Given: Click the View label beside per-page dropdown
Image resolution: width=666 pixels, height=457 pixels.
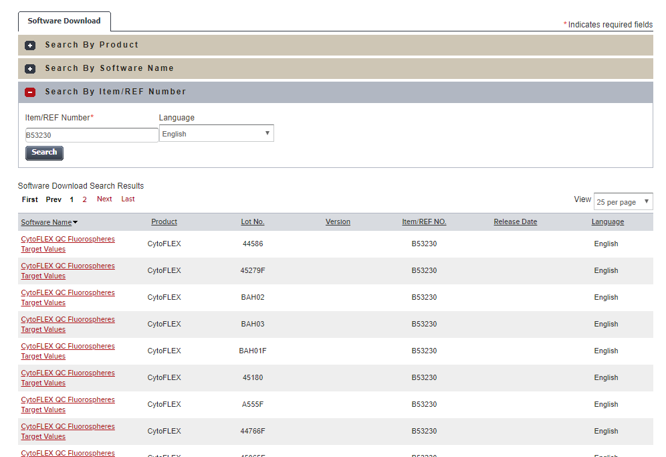Looking at the screenshot, I should point(582,199).
